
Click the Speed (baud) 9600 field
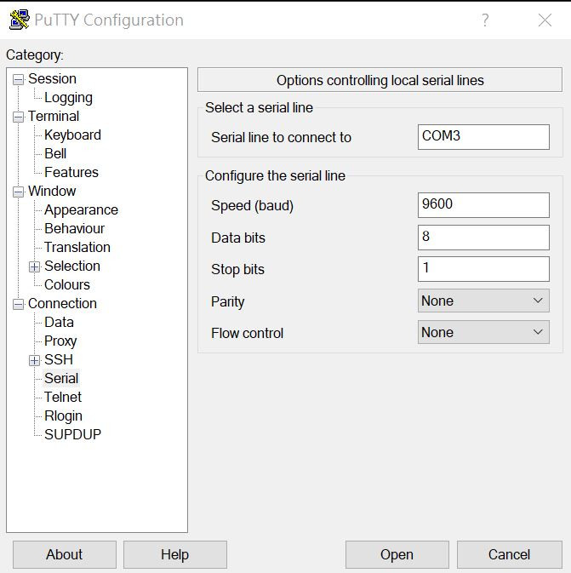483,205
